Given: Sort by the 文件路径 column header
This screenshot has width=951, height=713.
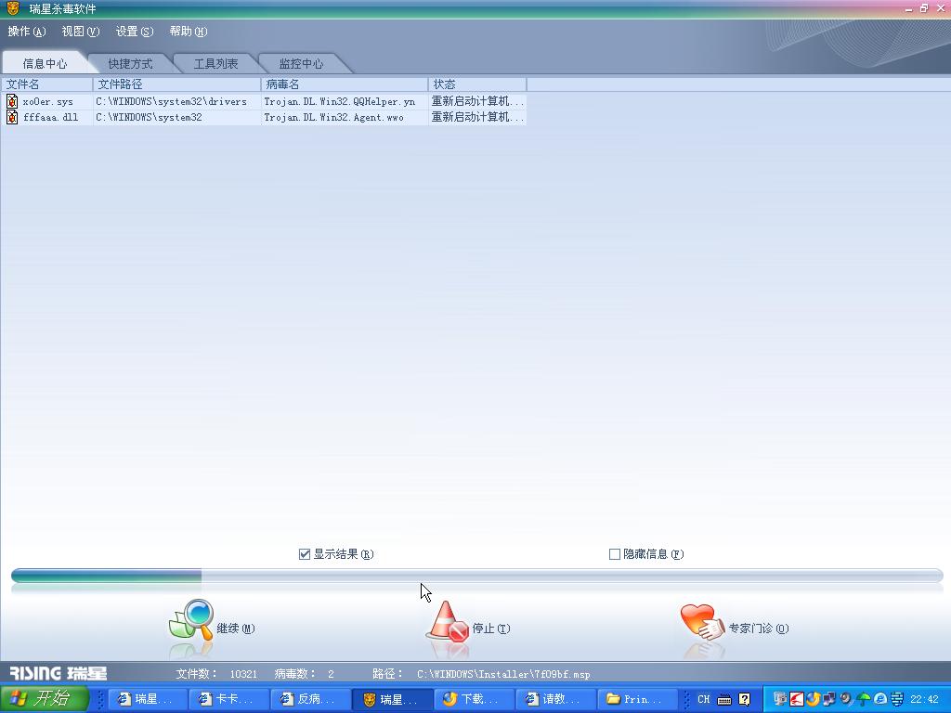Looking at the screenshot, I should pyautogui.click(x=176, y=84).
